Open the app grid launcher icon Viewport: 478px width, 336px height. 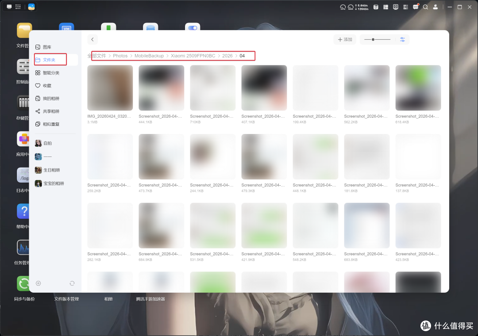[x=18, y=7]
